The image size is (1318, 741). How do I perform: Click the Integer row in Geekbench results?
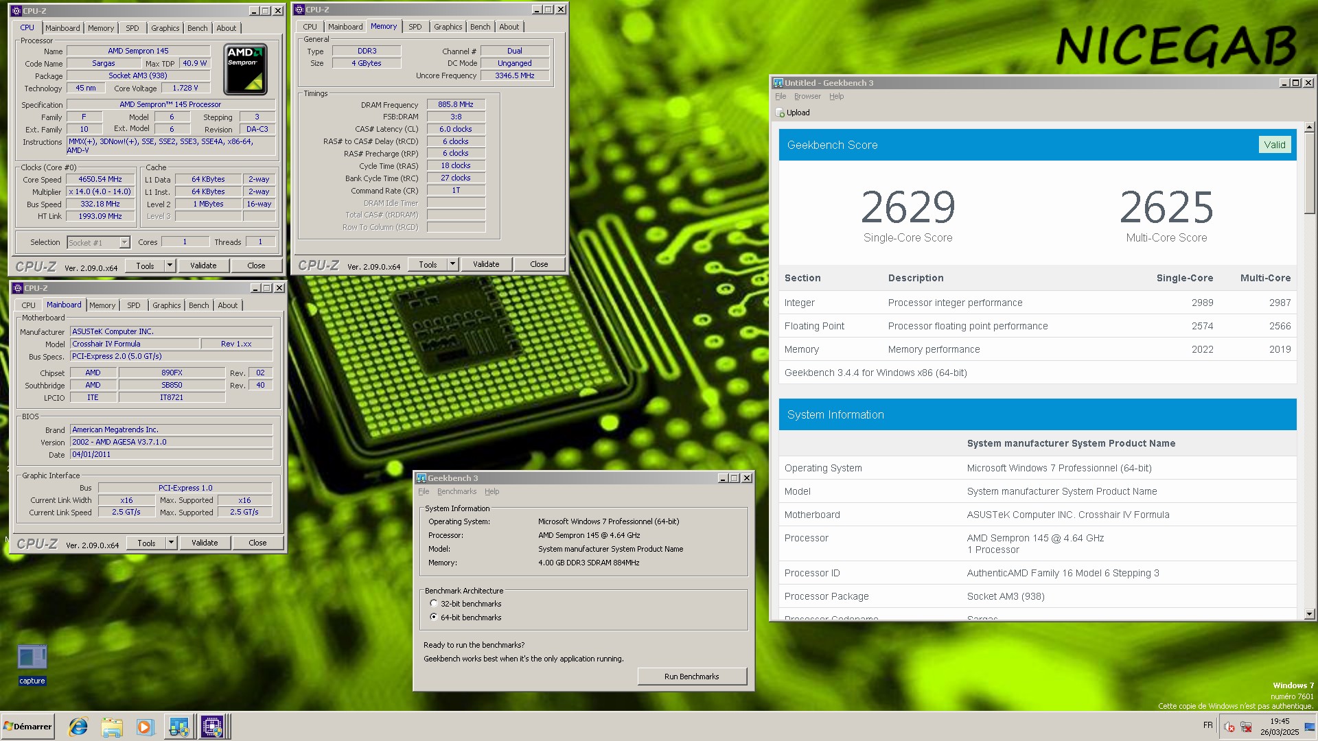(x=1037, y=303)
